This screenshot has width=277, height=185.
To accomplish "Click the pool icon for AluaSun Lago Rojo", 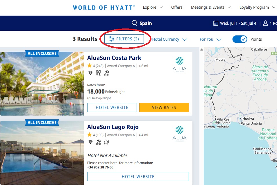I will pos(99,142).
